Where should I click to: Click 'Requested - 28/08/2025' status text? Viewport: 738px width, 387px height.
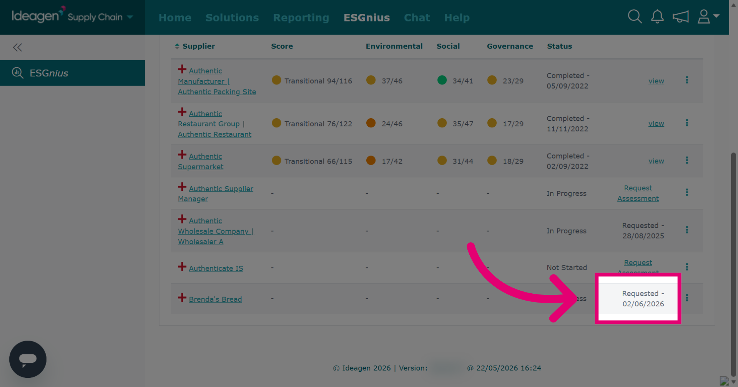[643, 231]
